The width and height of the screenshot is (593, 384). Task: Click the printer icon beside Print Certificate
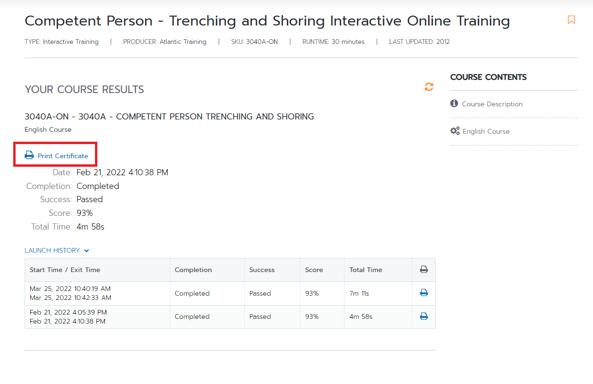[29, 155]
